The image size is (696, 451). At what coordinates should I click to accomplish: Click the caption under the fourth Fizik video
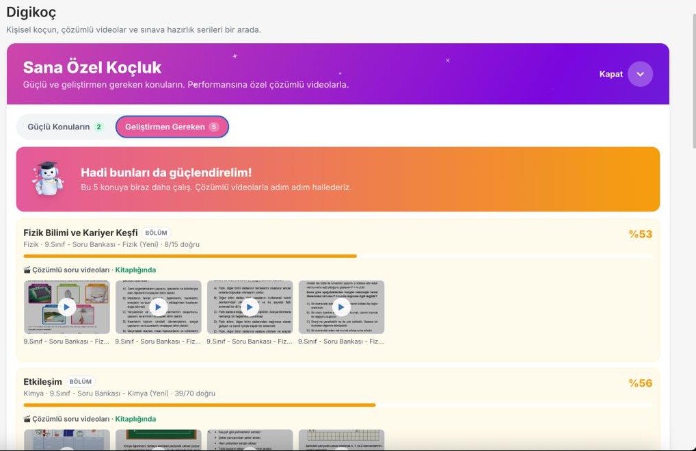pos(341,342)
